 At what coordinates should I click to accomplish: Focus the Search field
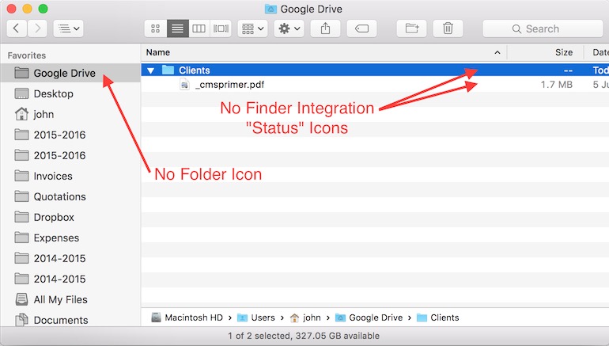(x=543, y=29)
